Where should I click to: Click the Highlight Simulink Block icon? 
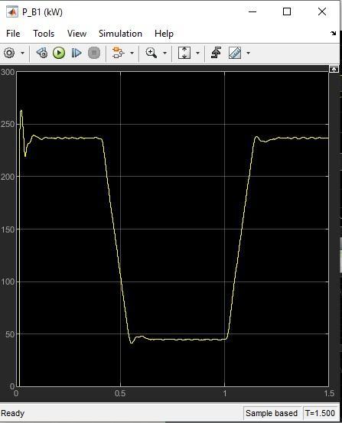tap(119, 53)
